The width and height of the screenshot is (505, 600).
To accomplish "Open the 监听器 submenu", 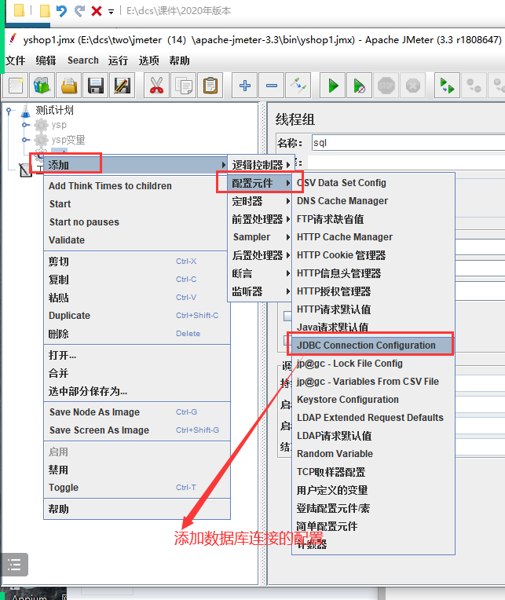I will (261, 291).
